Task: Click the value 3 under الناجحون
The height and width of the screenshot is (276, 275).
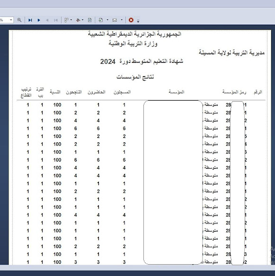Action: coord(76,262)
